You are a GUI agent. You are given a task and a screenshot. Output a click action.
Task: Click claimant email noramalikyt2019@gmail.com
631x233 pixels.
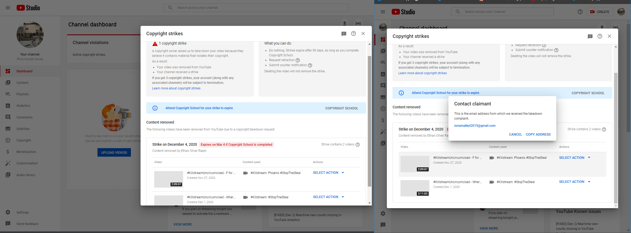tap(475, 126)
